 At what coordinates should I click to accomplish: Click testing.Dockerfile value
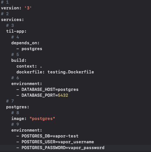click(x=71, y=72)
